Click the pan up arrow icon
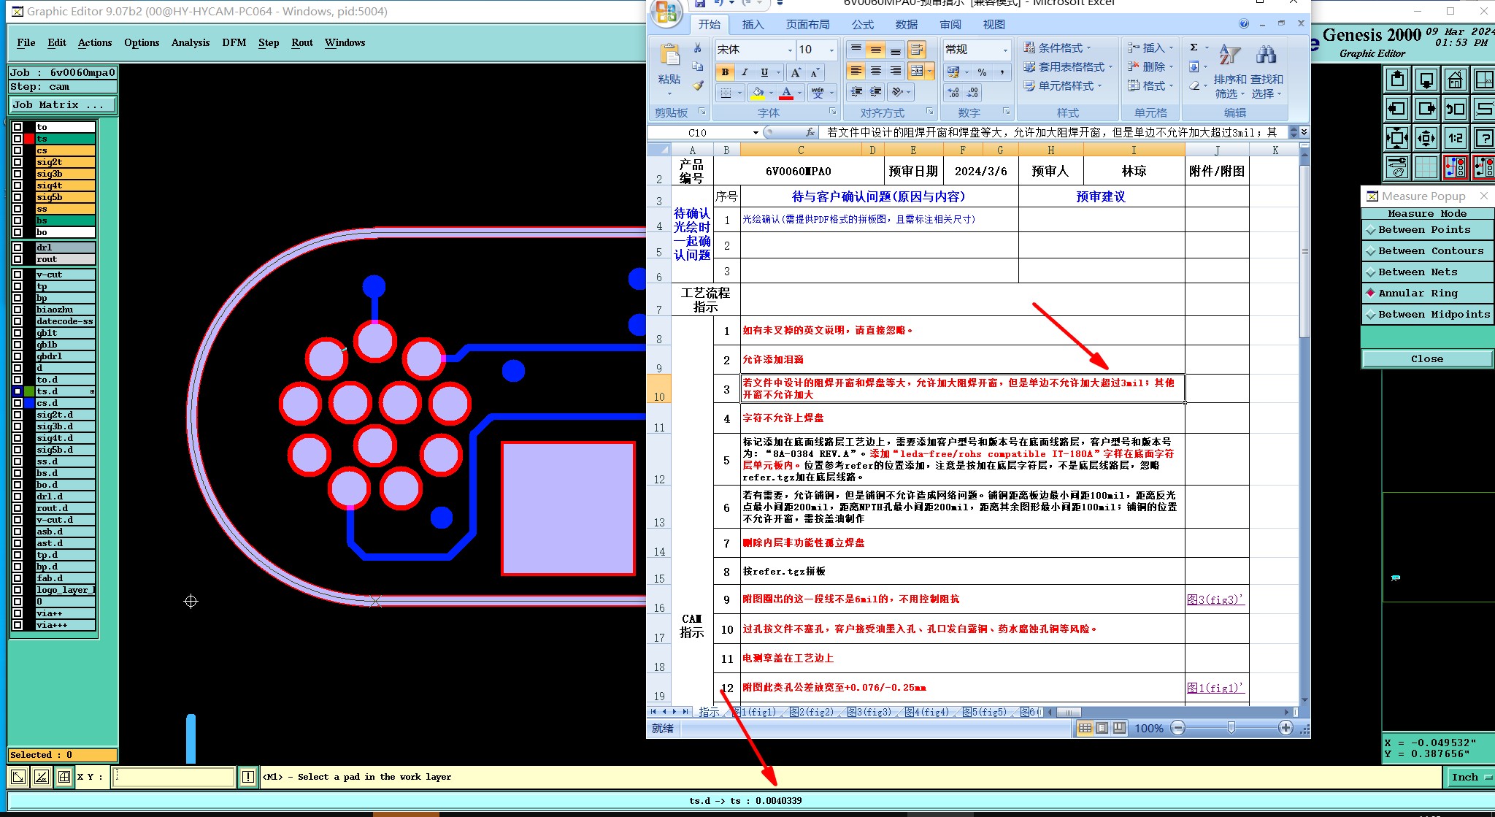This screenshot has height=817, width=1495. point(1397,80)
